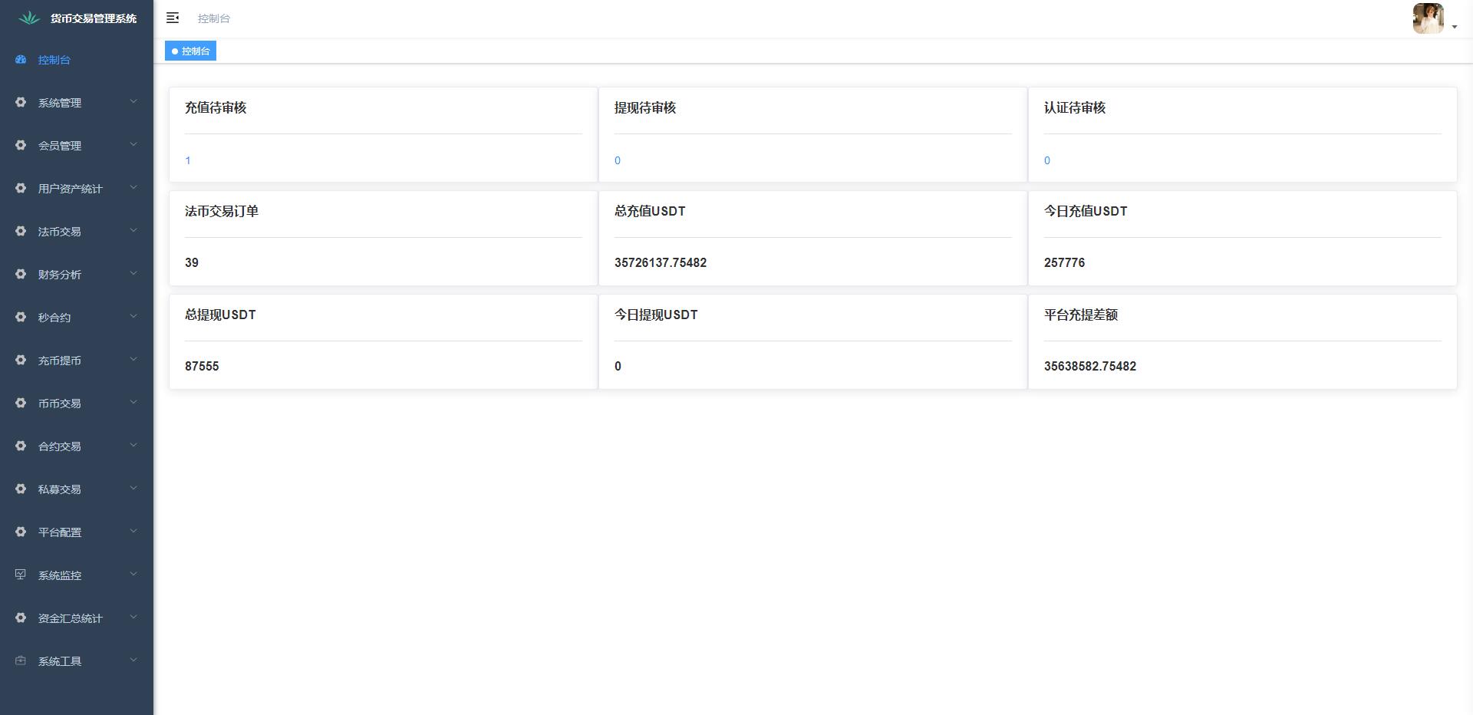Open the 币币交易 sidebar menu
The image size is (1473, 715).
(60, 404)
